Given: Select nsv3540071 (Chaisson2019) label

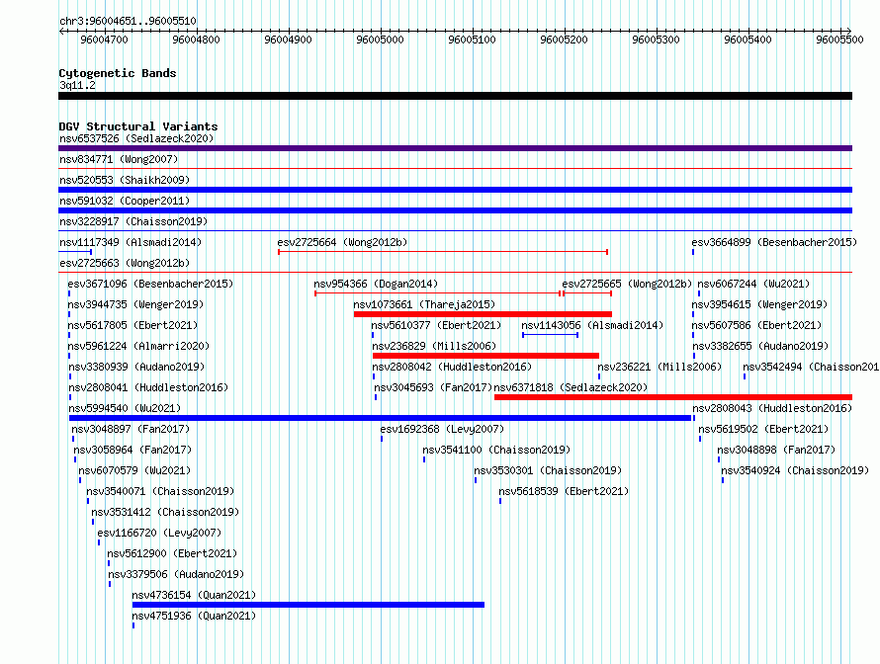Looking at the screenshot, I should 160,491.
